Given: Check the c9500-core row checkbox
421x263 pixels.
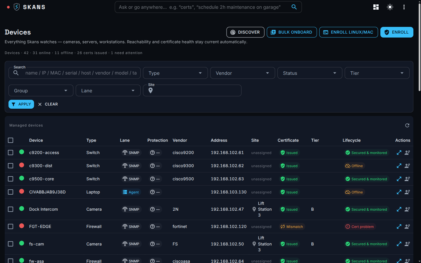Looking at the screenshot, I should coord(11,179).
